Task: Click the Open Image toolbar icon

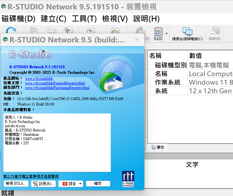Action: tap(115, 30)
